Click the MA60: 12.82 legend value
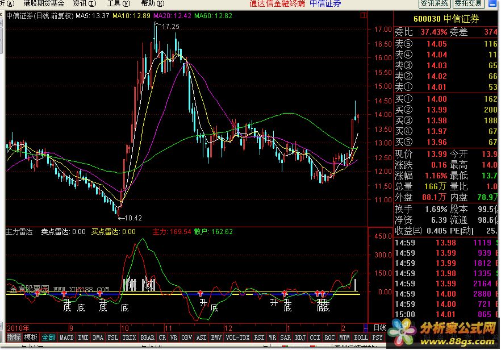The height and width of the screenshot is (350, 501). (x=213, y=16)
